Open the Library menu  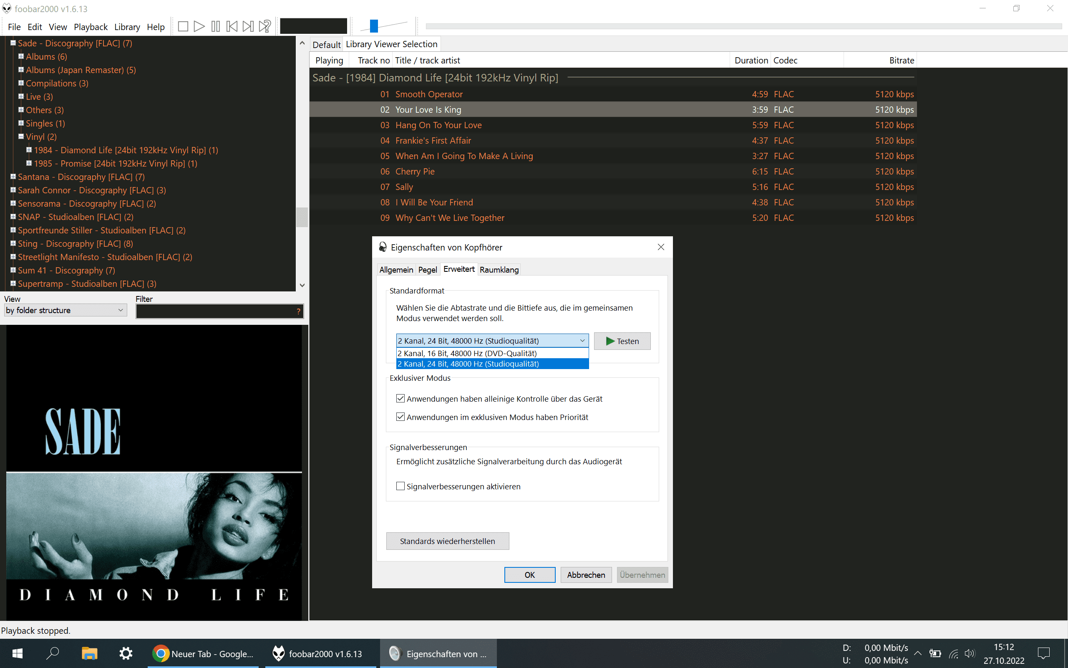(127, 27)
